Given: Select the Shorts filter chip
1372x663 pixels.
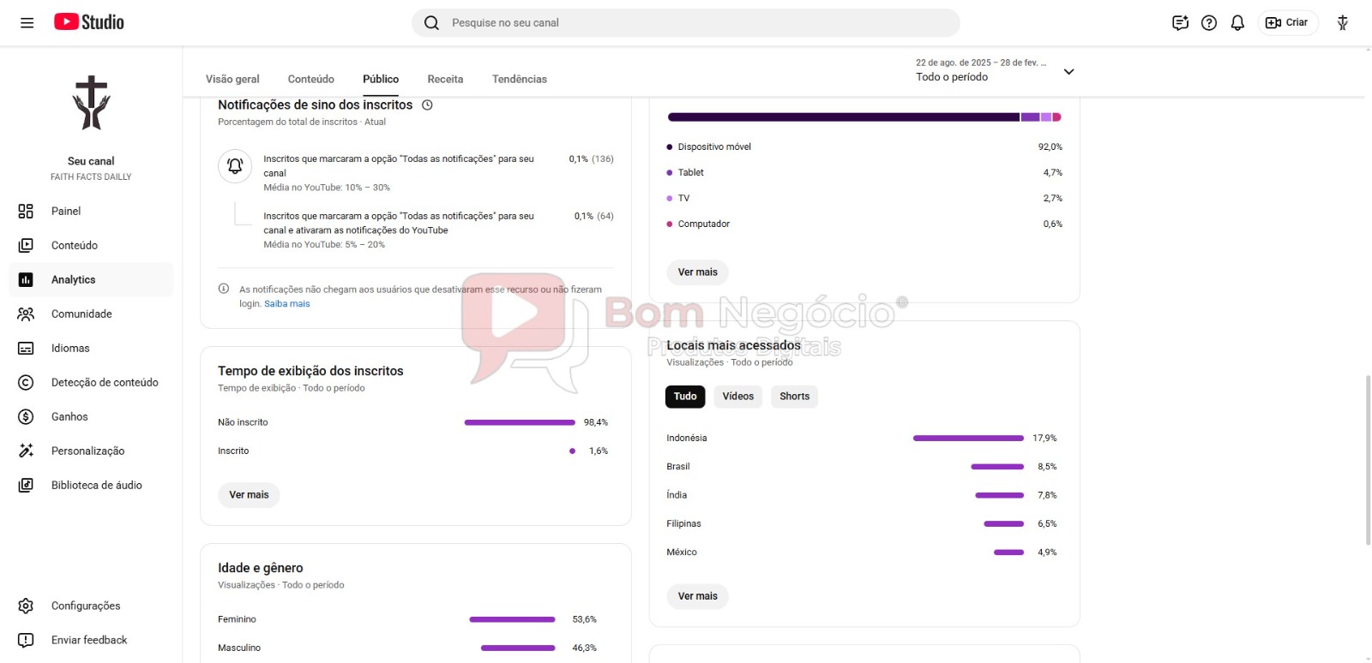Looking at the screenshot, I should pos(794,397).
